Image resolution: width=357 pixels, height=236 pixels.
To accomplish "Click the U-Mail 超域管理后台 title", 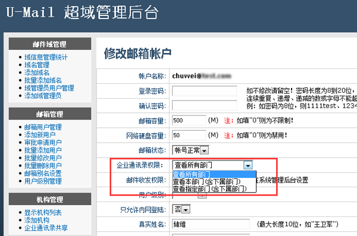I will 82,12.
